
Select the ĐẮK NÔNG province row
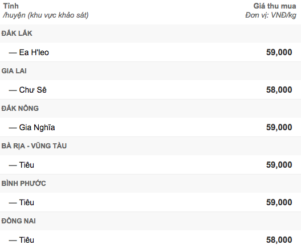tap(150, 109)
